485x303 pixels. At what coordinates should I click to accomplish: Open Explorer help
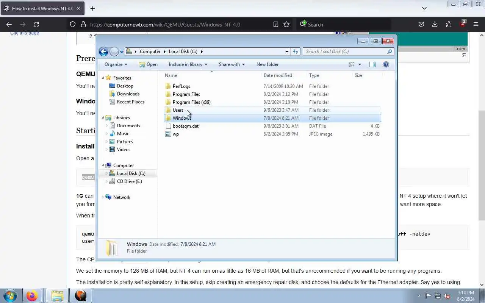click(386, 64)
